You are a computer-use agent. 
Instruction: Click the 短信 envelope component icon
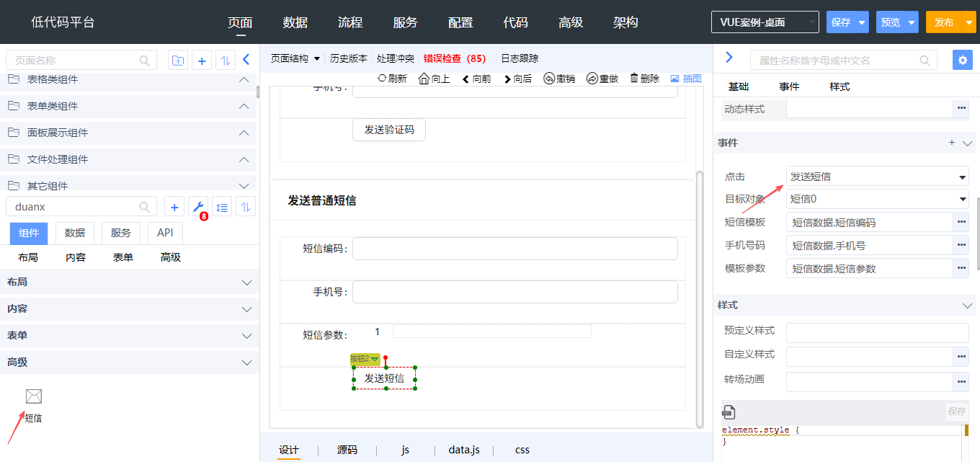coord(34,396)
